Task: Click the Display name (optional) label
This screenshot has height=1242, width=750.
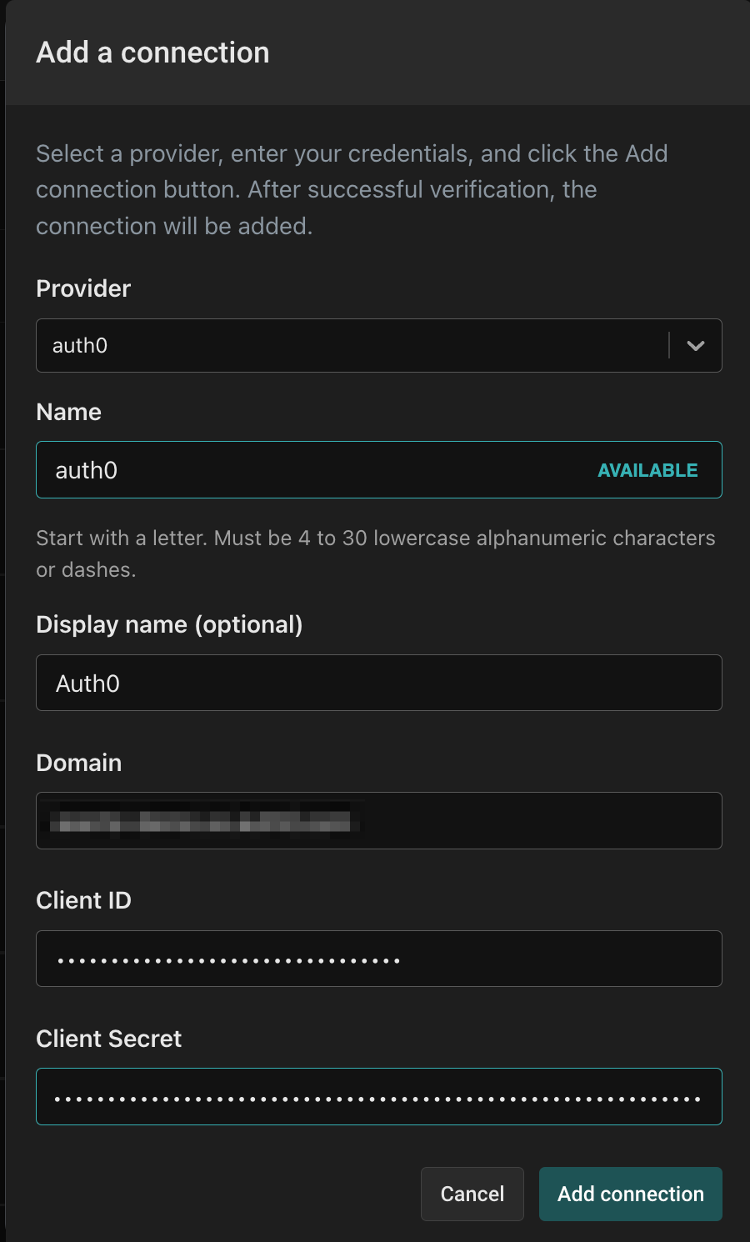Action: pyautogui.click(x=169, y=624)
